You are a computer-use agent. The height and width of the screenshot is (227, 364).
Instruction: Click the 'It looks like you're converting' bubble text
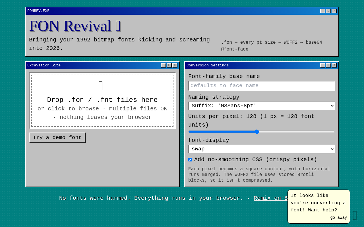tap(318, 203)
